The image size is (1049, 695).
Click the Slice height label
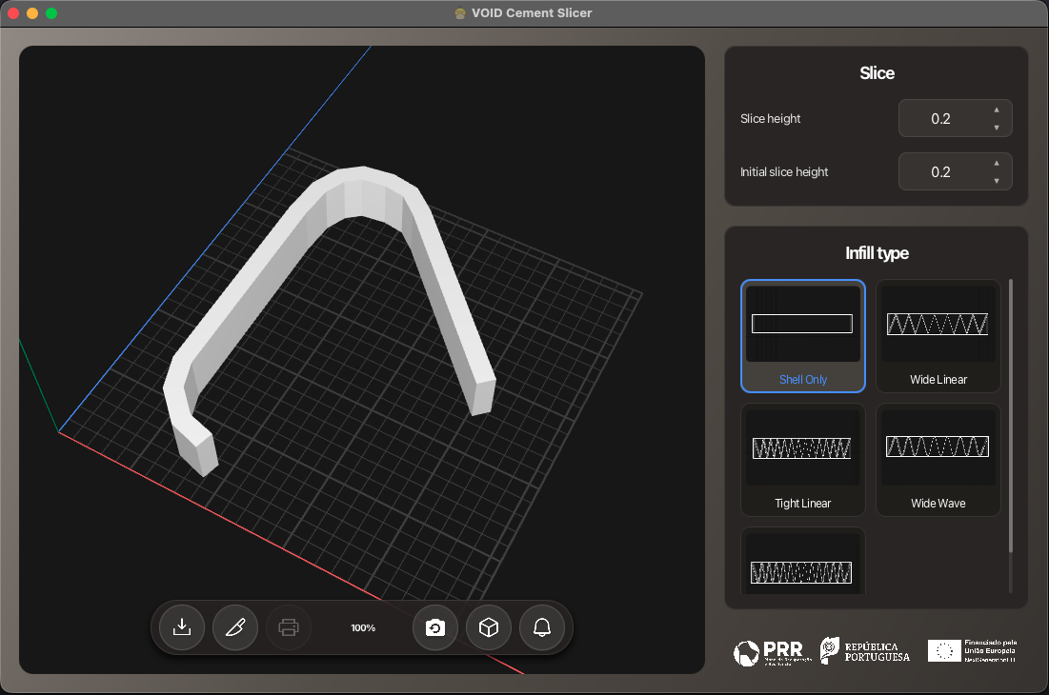(770, 118)
